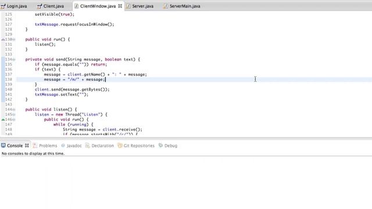Click the Git Repositories tab icon
This screenshot has width=372, height=209.
[x=120, y=145]
